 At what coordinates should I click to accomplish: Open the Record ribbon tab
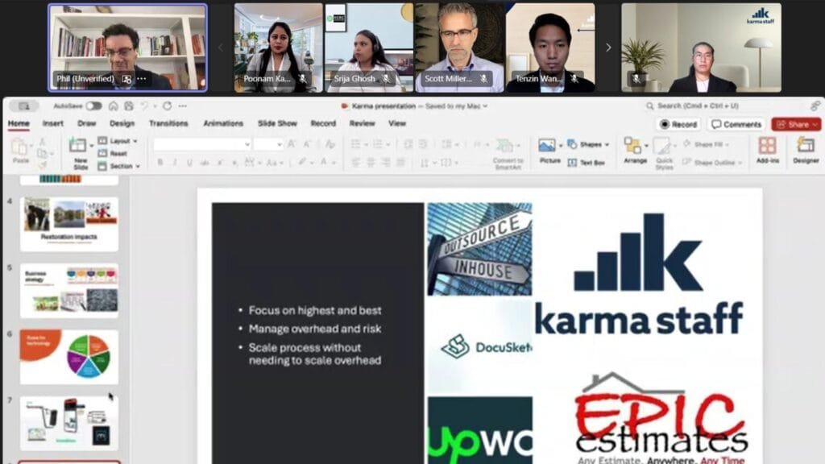[323, 123]
